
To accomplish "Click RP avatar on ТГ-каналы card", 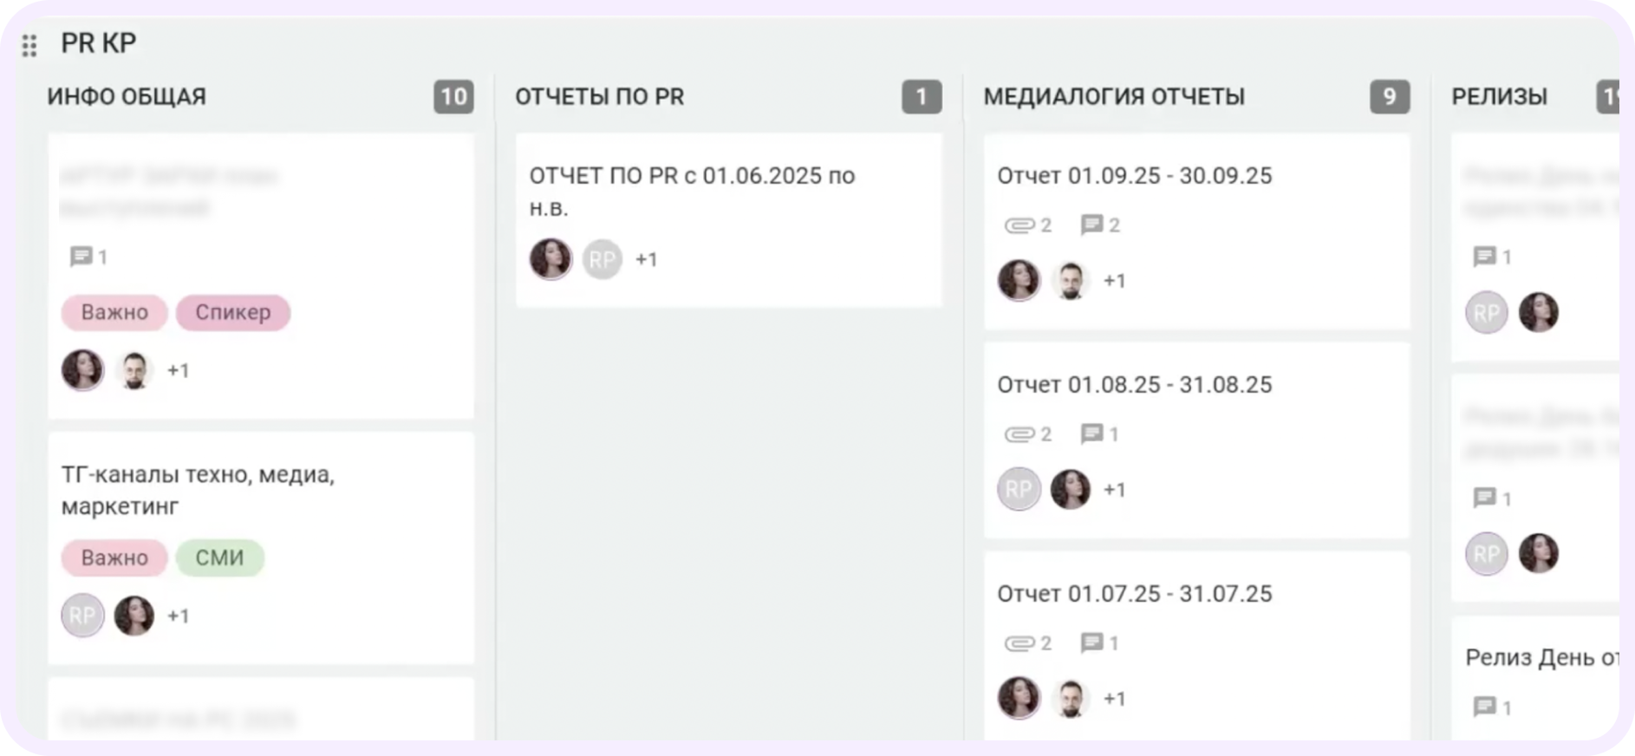I will pos(82,616).
